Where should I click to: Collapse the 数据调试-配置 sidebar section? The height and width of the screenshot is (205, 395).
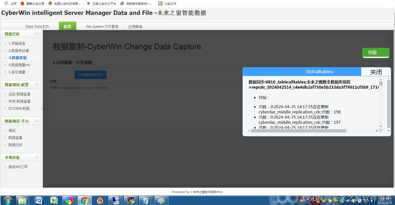click(37, 84)
